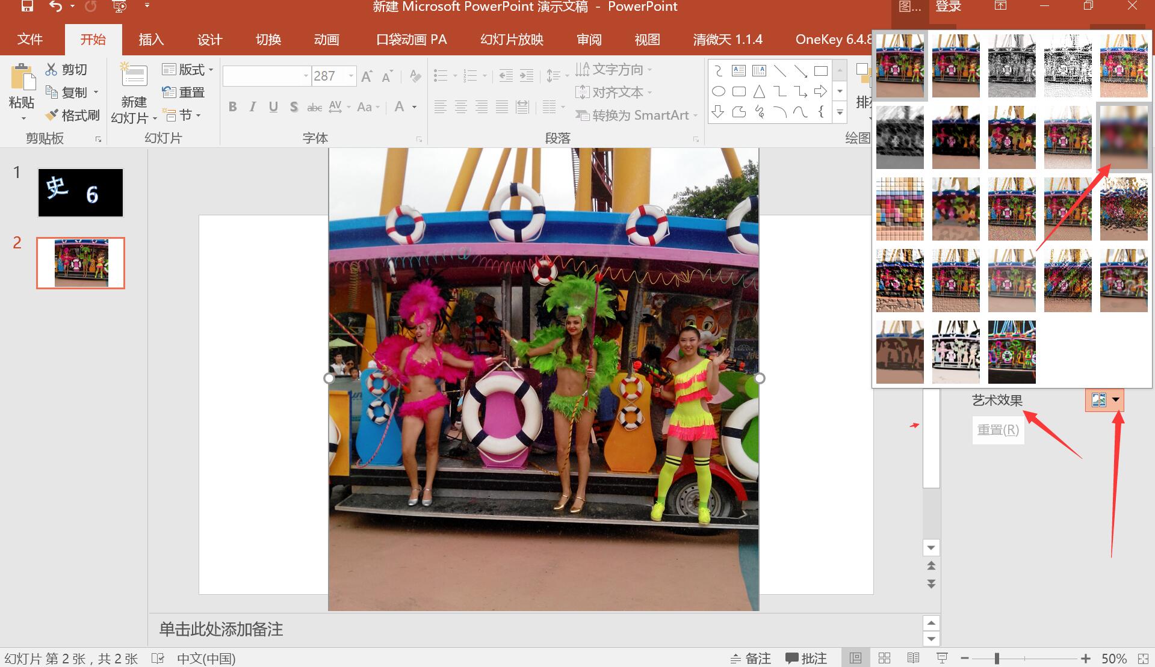The width and height of the screenshot is (1155, 667).
Task: Pick the straight Line shape
Action: pyautogui.click(x=780, y=71)
